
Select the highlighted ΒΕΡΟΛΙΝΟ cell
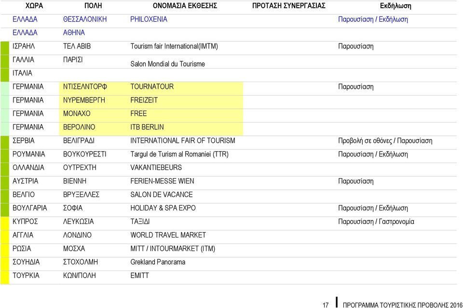(79, 127)
